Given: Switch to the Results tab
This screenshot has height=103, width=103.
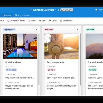Looking at the screenshot, I should click(8, 15).
